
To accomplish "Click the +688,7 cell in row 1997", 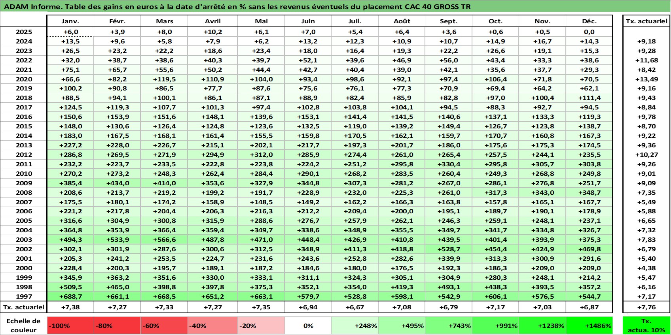I will (x=70, y=296).
